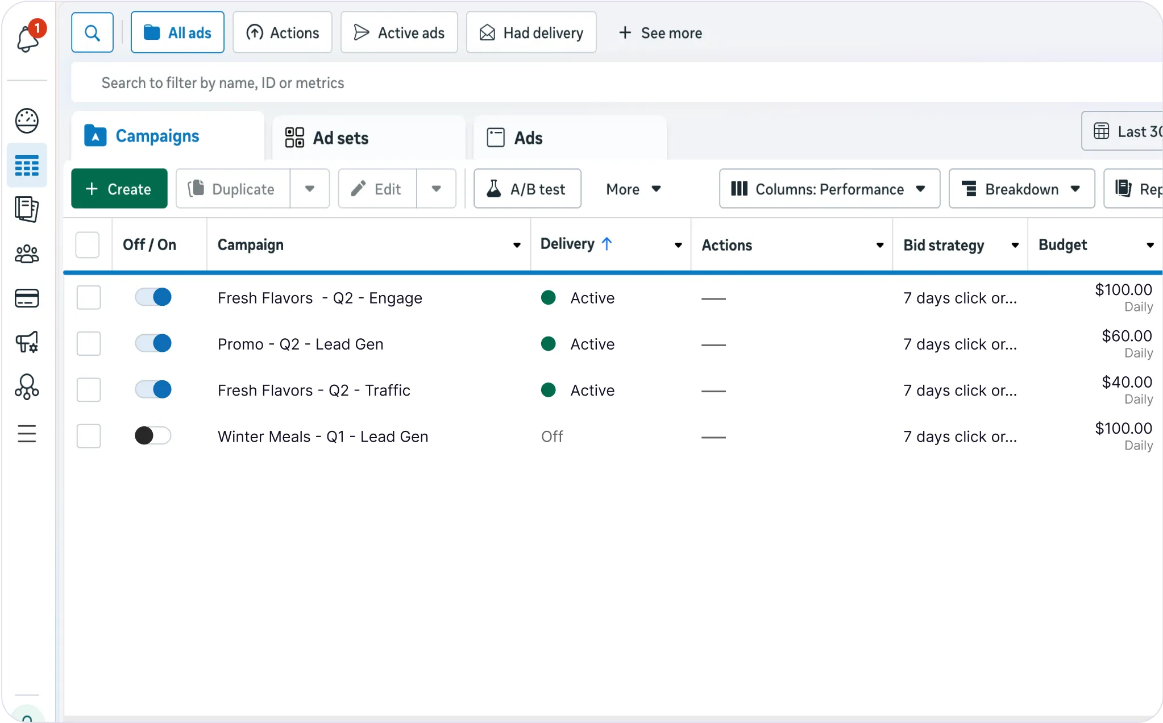Turn off the Fresh Flavors - Q2 - Engage campaign
Image resolution: width=1163 pixels, height=723 pixels.
pos(153,297)
